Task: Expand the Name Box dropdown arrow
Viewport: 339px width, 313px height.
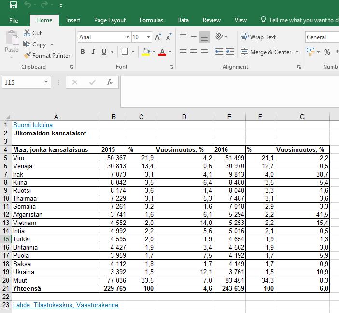Action: (46, 82)
